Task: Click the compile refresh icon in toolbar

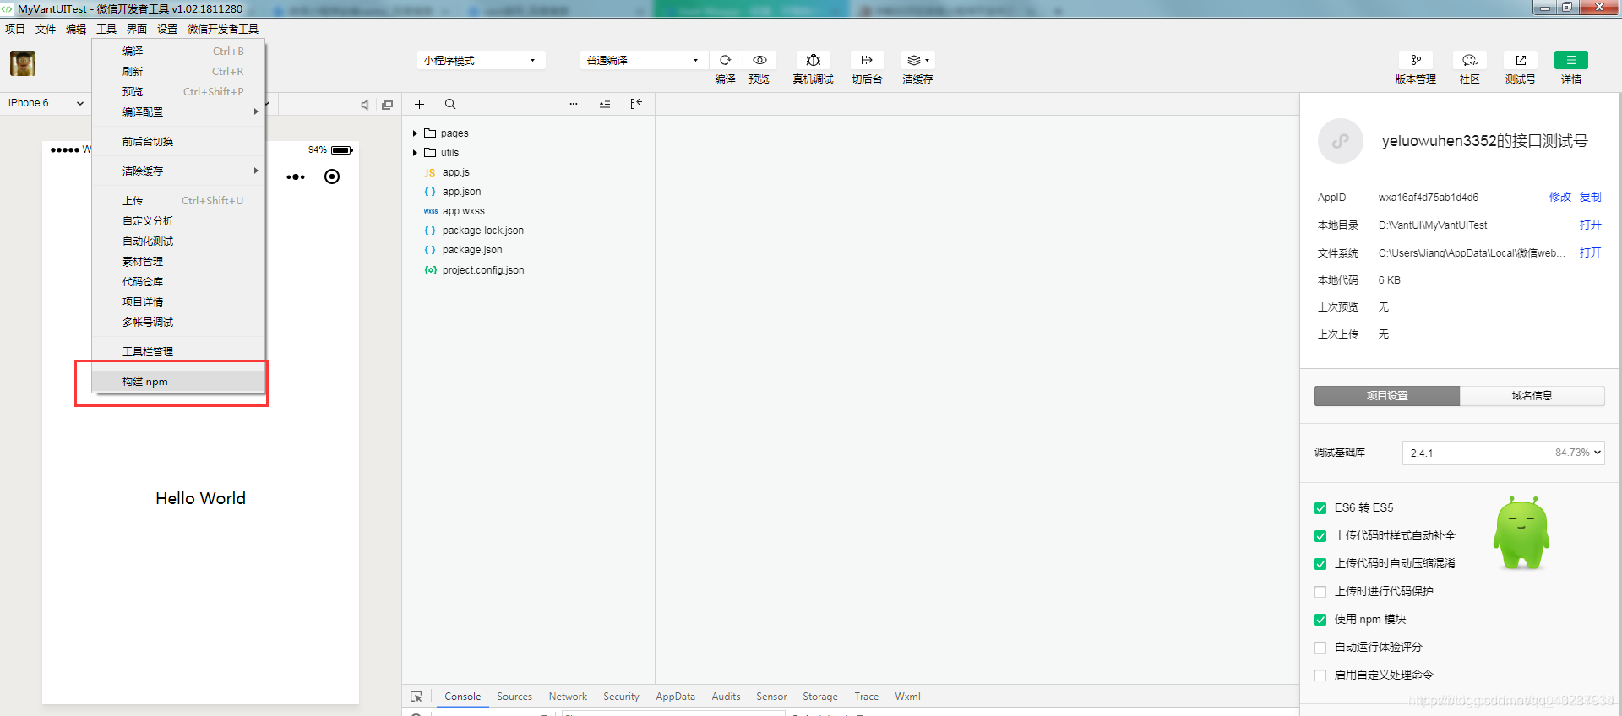Action: tap(725, 60)
